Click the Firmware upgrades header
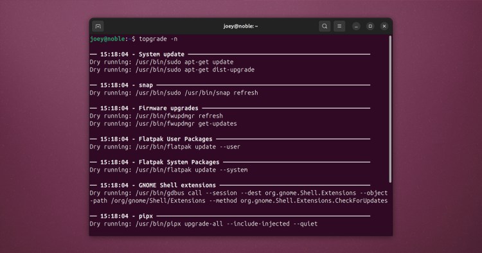 pyautogui.click(x=168, y=109)
